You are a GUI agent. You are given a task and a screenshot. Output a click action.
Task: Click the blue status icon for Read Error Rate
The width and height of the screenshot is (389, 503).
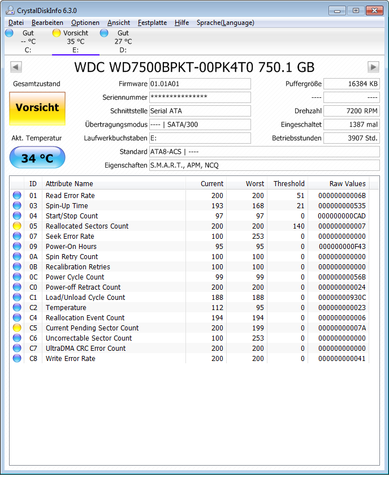click(x=17, y=195)
